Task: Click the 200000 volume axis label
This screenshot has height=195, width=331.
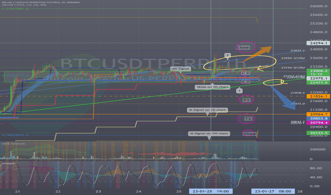Action: 318,149
